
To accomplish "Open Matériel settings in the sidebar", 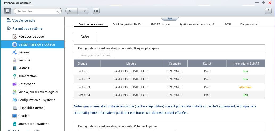I will point(24,68).
